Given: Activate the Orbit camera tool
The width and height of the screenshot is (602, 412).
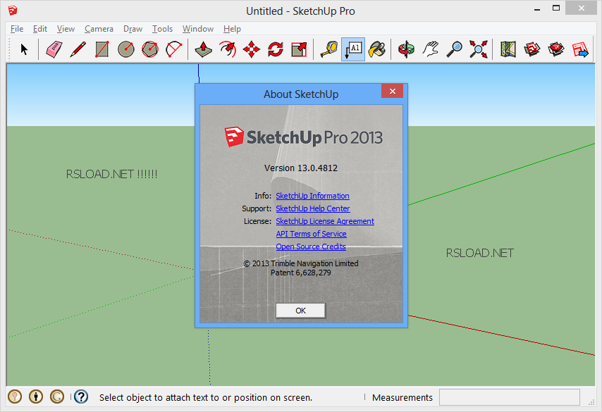Looking at the screenshot, I should (x=407, y=49).
